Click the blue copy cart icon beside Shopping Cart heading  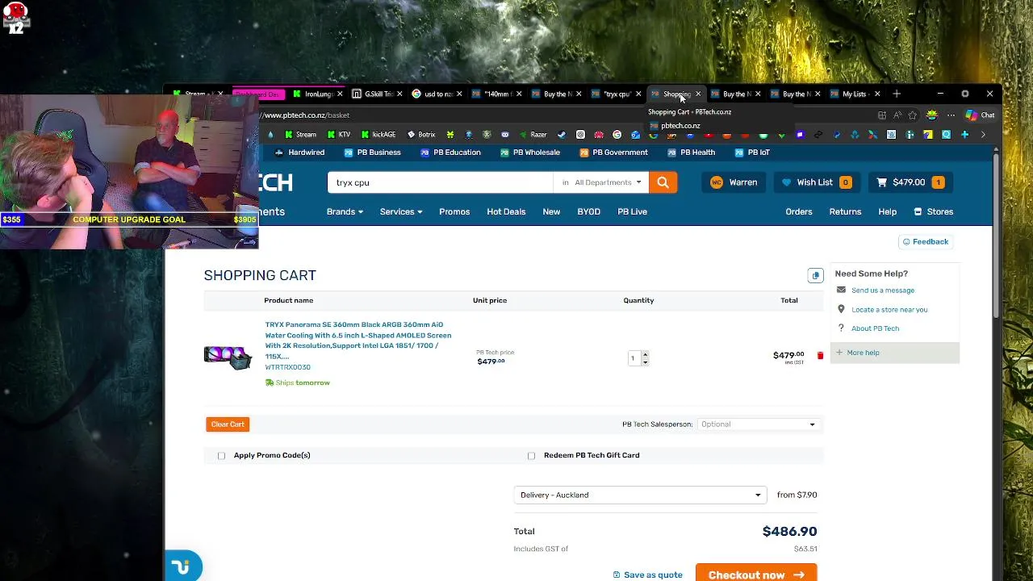[815, 276]
